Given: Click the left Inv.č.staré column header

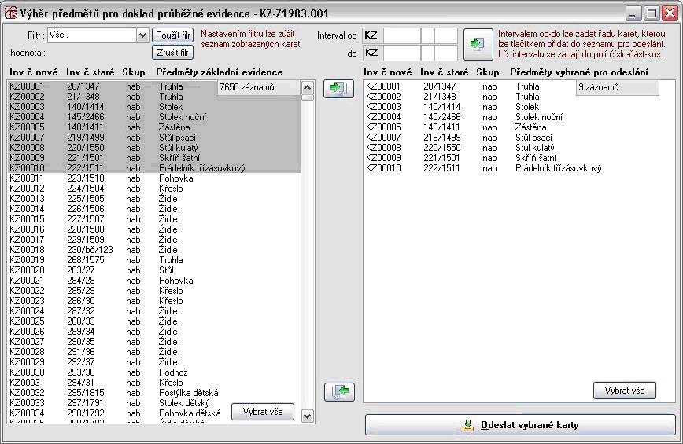Looking at the screenshot, I should pos(90,72).
